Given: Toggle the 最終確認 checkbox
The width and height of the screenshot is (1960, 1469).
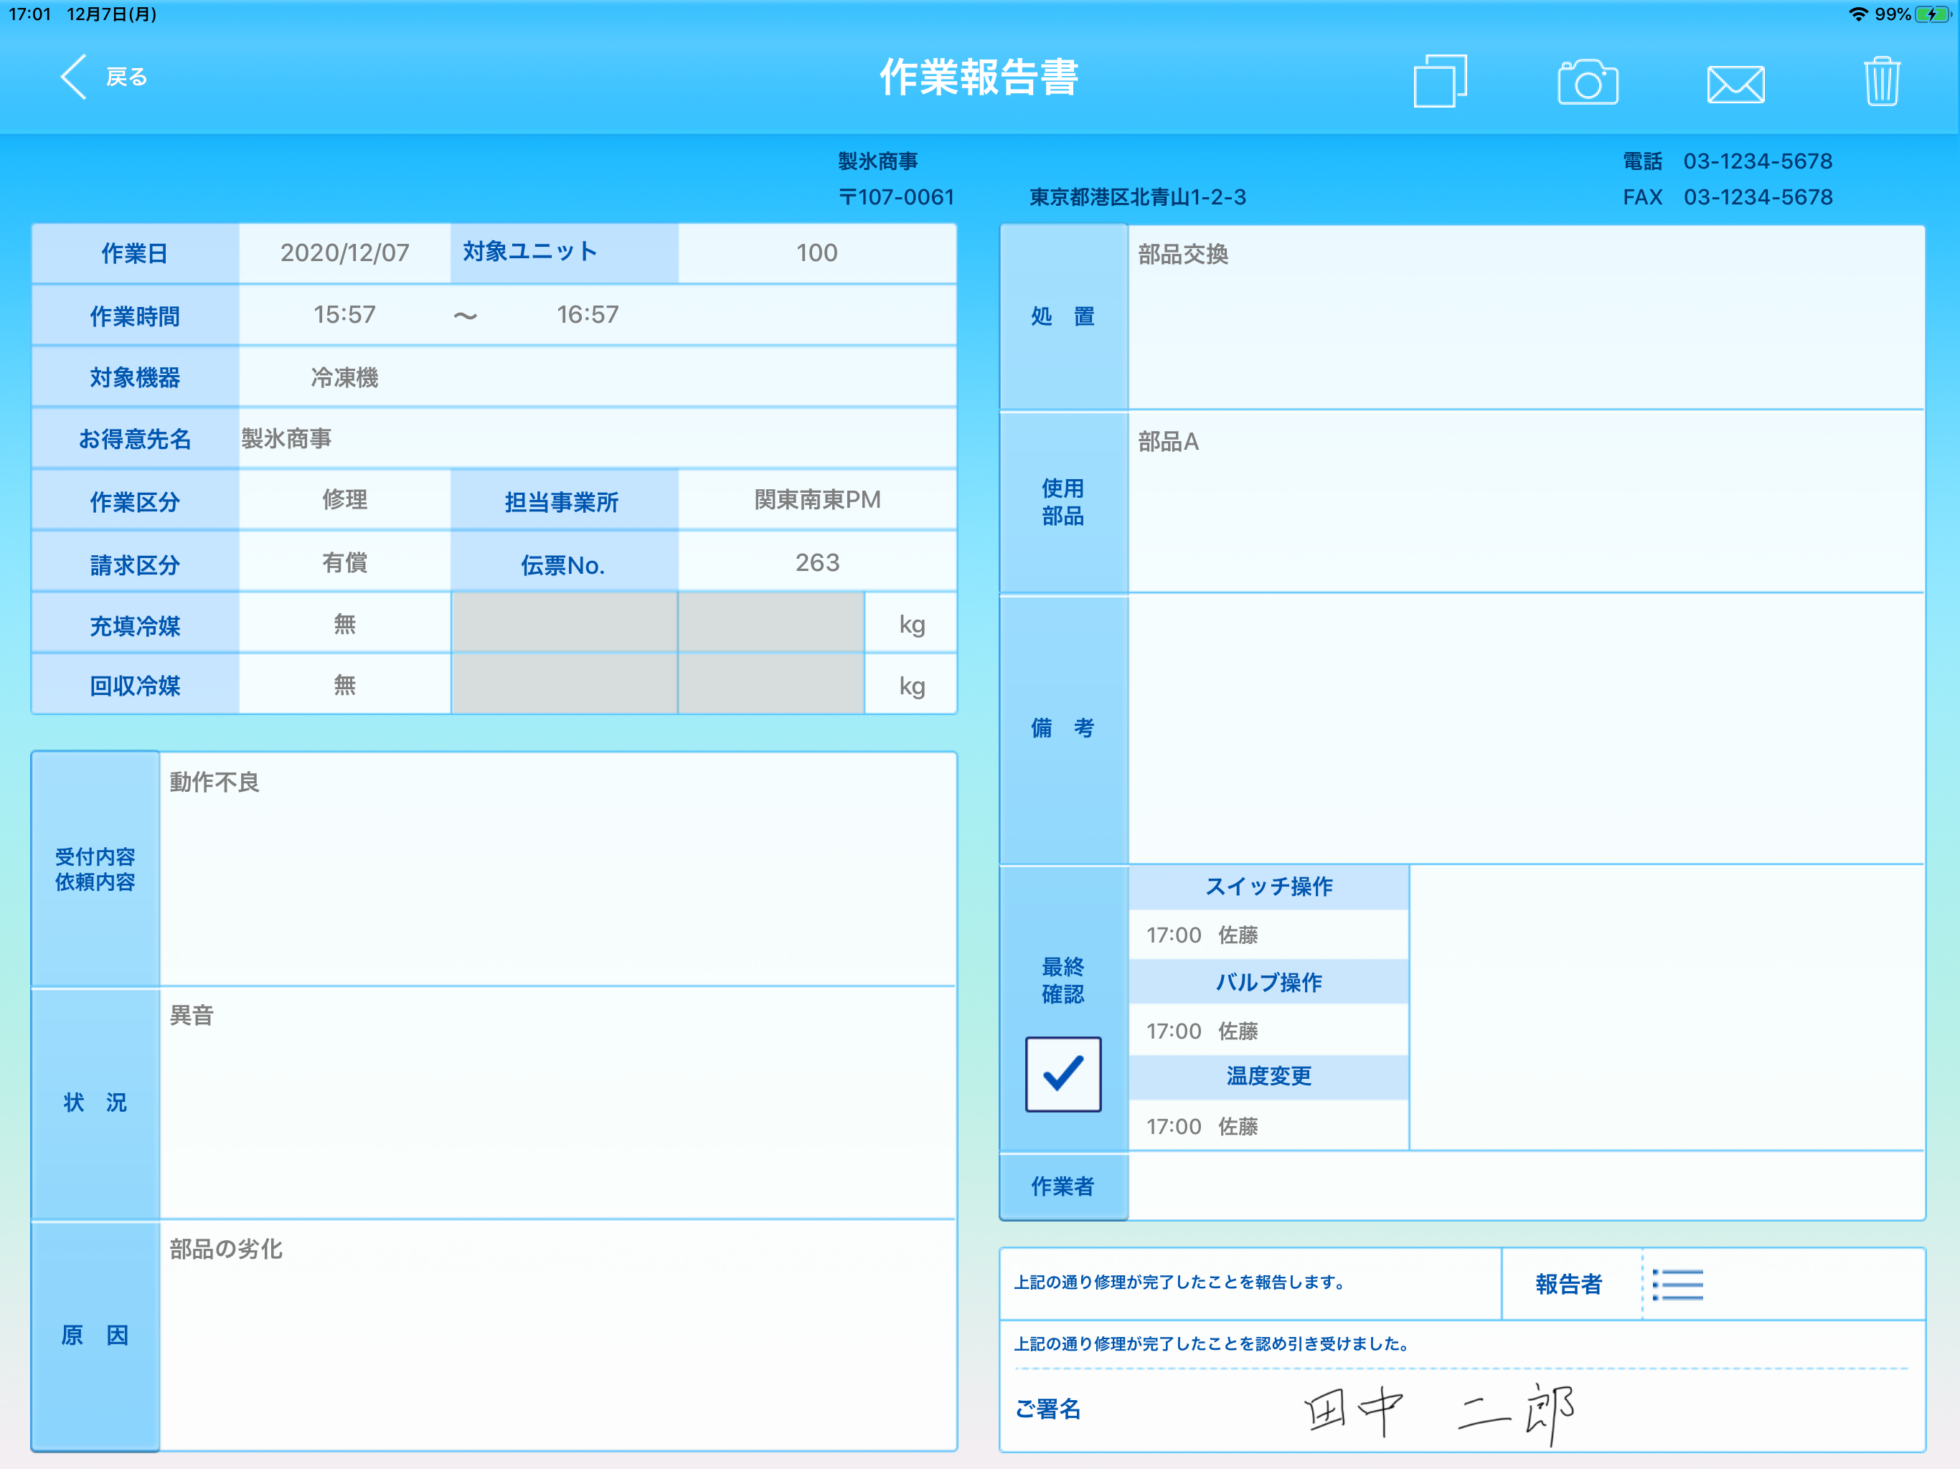Looking at the screenshot, I should click(1063, 1074).
